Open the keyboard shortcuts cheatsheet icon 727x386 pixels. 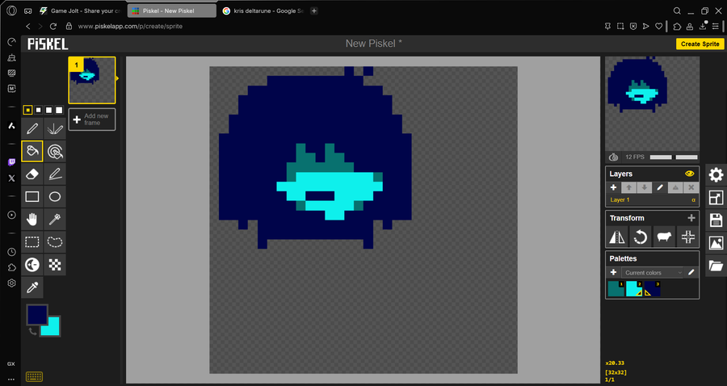point(35,376)
